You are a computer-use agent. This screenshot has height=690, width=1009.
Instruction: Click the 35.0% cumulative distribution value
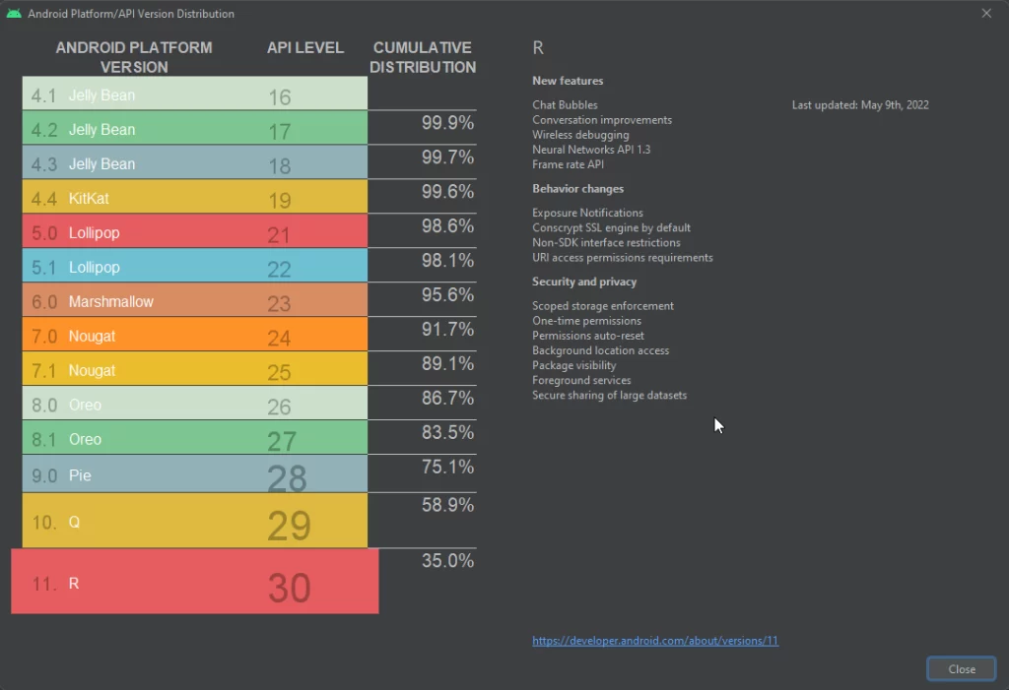tap(449, 560)
